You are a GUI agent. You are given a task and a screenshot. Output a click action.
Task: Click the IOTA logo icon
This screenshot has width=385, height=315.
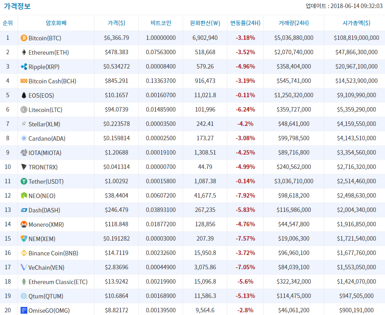[x=24, y=153]
